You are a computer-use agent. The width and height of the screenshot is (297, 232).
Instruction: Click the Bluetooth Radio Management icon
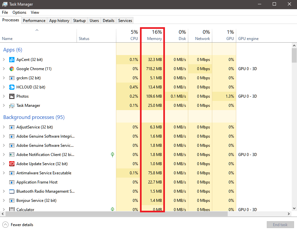pos(12,191)
